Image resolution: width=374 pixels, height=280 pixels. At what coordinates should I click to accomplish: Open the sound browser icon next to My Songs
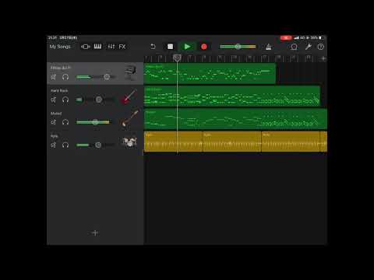pos(86,47)
